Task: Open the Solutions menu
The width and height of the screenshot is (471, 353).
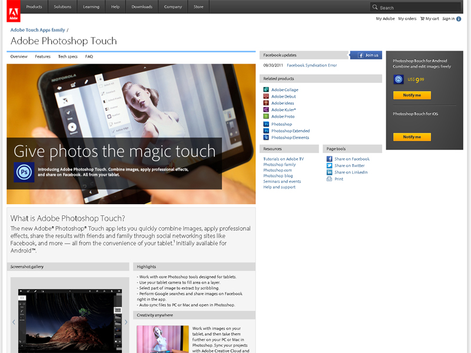Action: coord(62,6)
